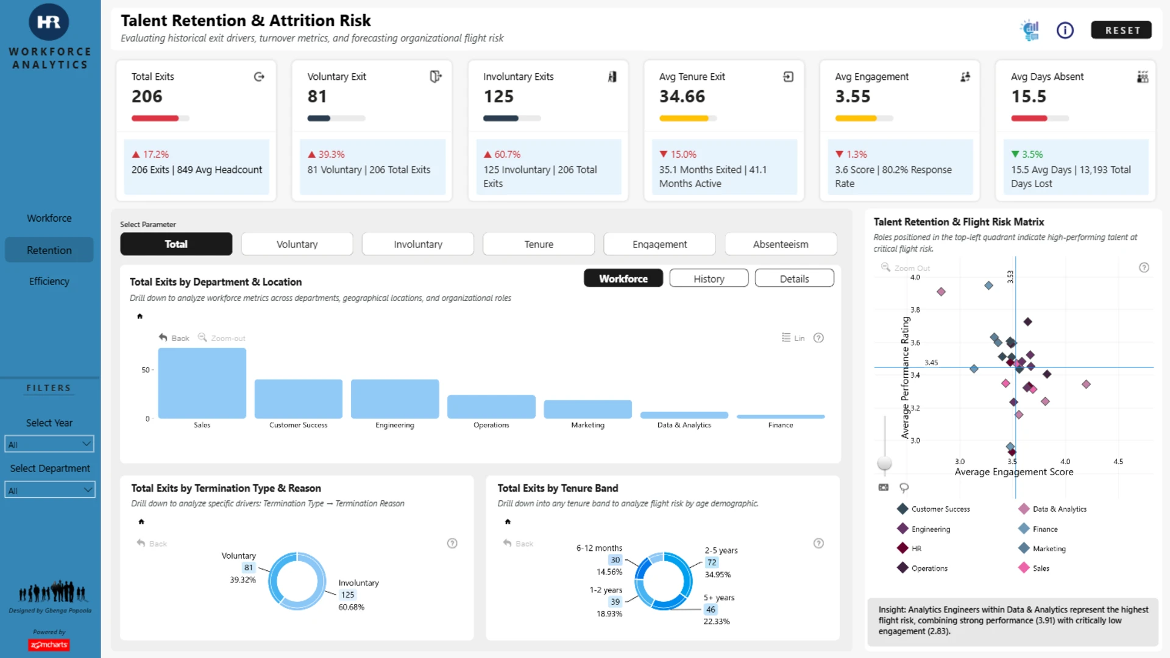Click the ZoomCharts logo
The width and height of the screenshot is (1170, 658).
click(49, 645)
